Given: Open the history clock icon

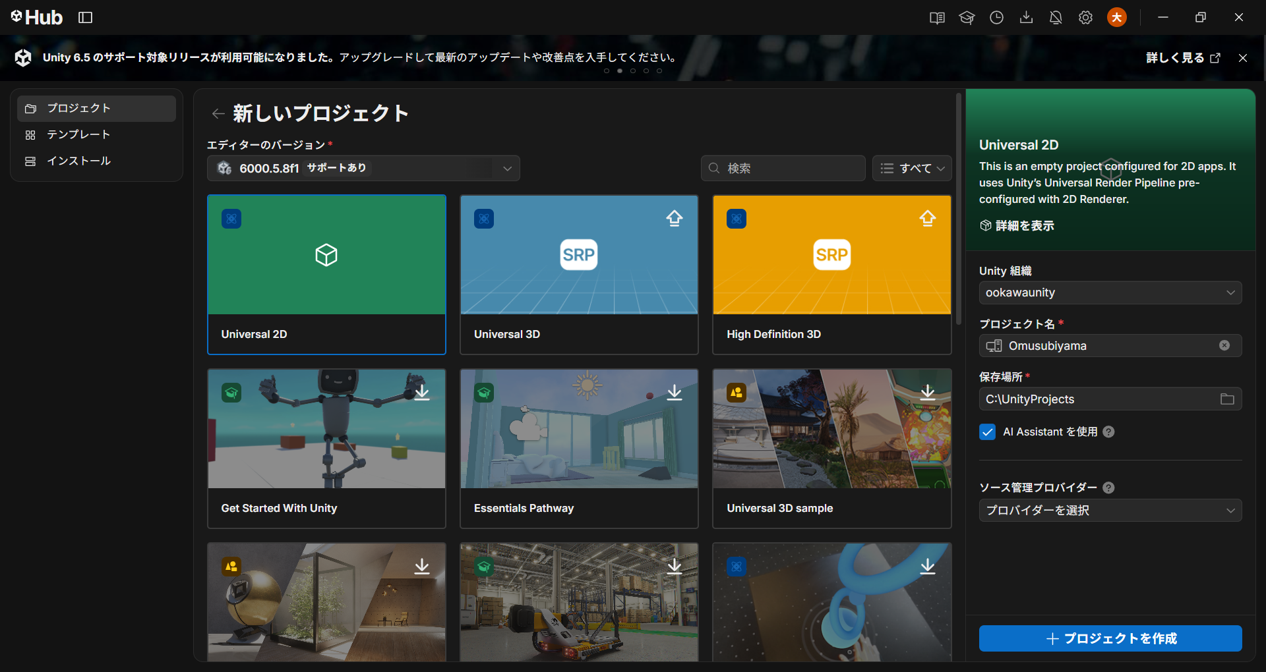Looking at the screenshot, I should click(x=996, y=18).
